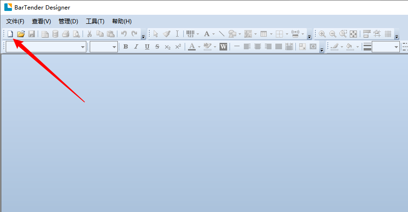This screenshot has height=212, width=408.
Task: Open 管理(D) in the menu bar
Action: tap(68, 21)
